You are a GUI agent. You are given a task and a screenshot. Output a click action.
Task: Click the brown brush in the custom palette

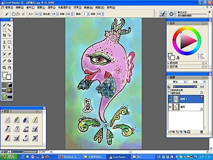tap(7, 138)
